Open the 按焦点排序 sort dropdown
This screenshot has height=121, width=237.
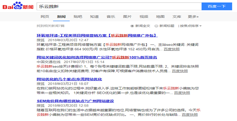[x=191, y=26]
